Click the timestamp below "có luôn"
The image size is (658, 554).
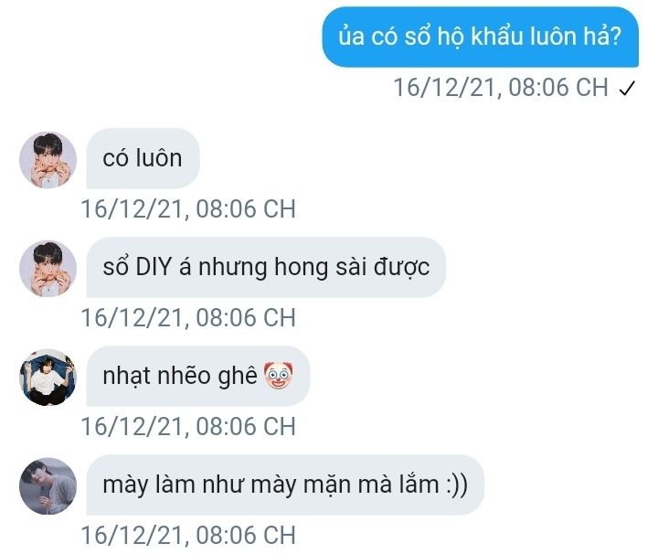point(188,209)
